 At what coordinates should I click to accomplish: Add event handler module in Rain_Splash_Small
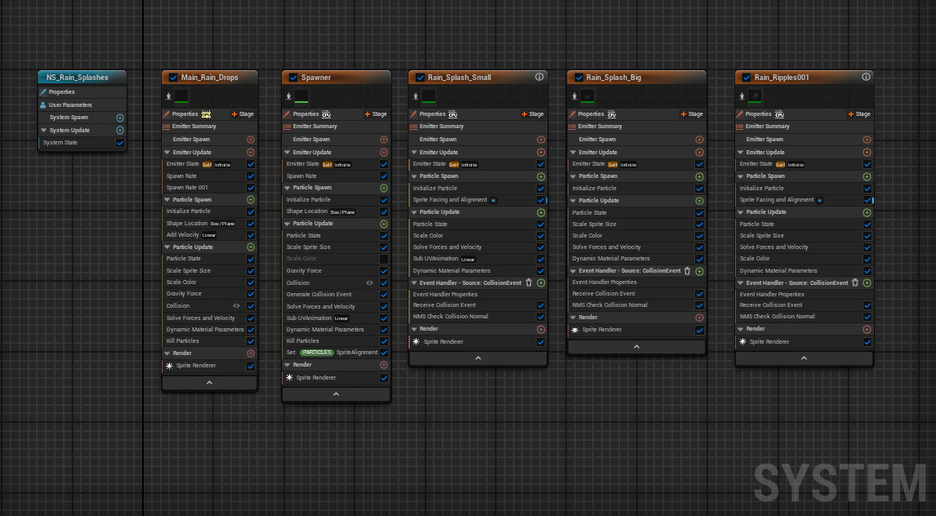(541, 283)
